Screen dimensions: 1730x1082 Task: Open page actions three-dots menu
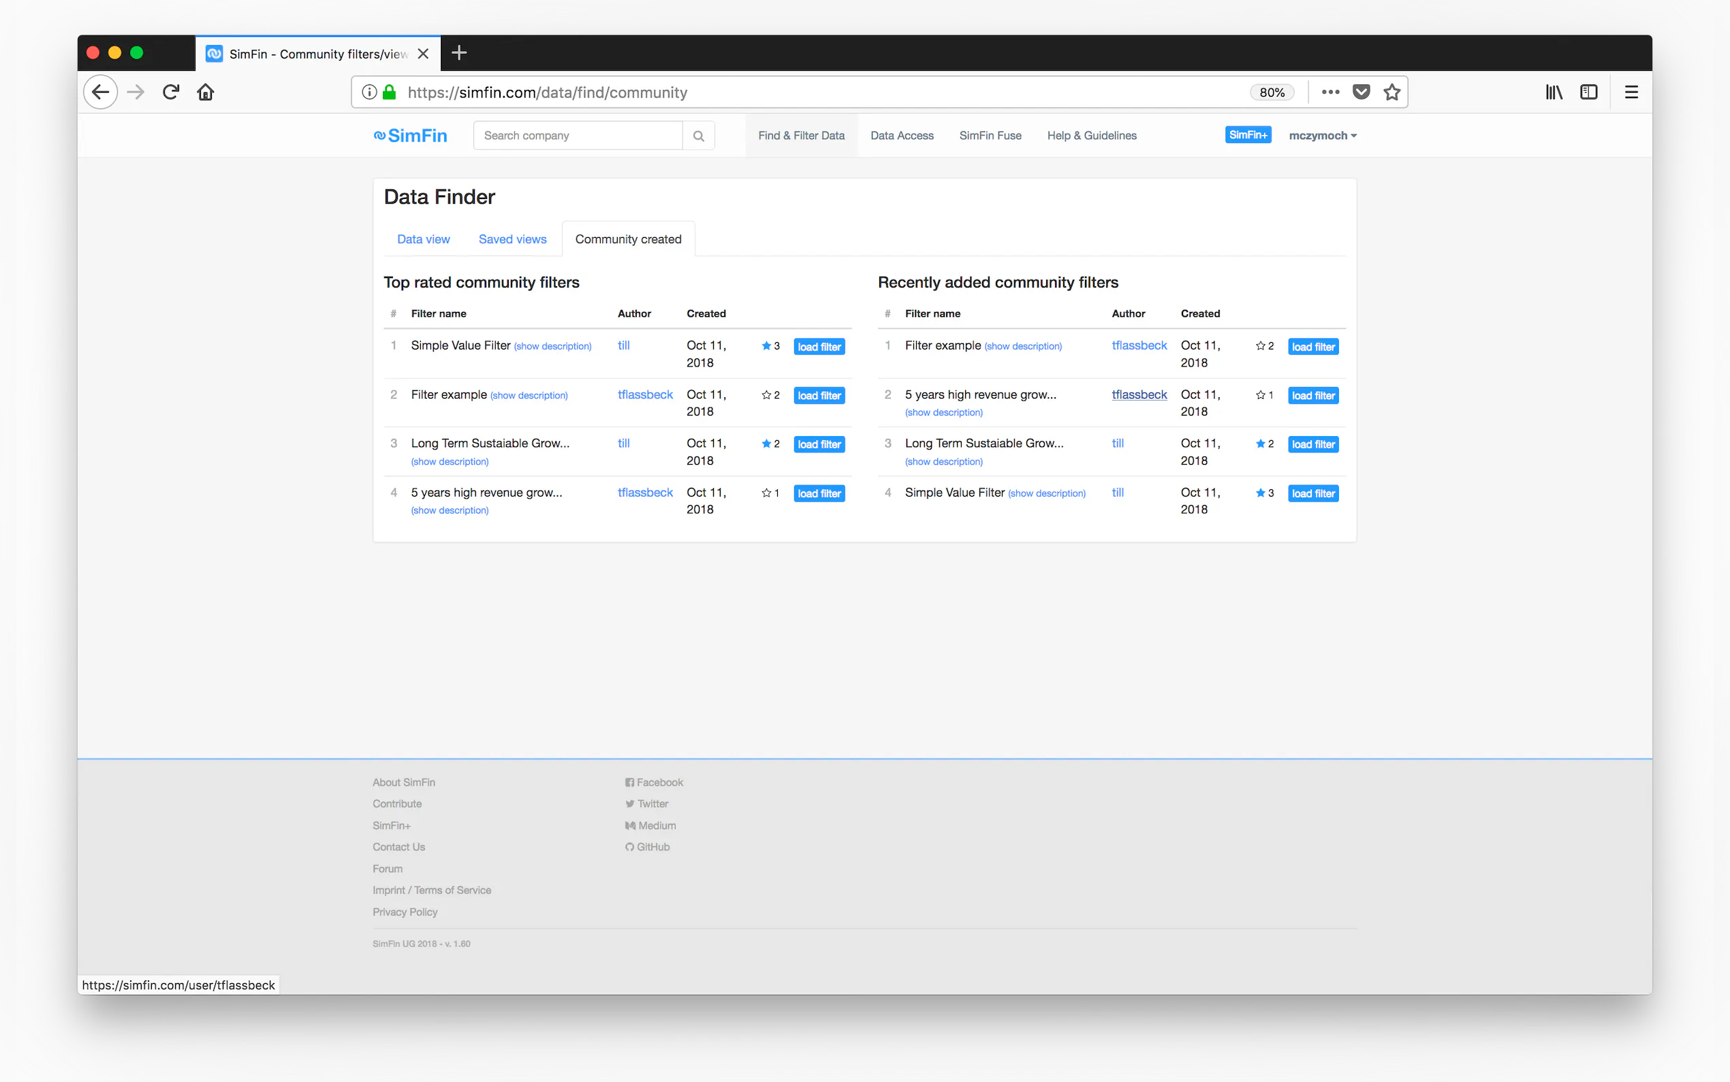1330,92
